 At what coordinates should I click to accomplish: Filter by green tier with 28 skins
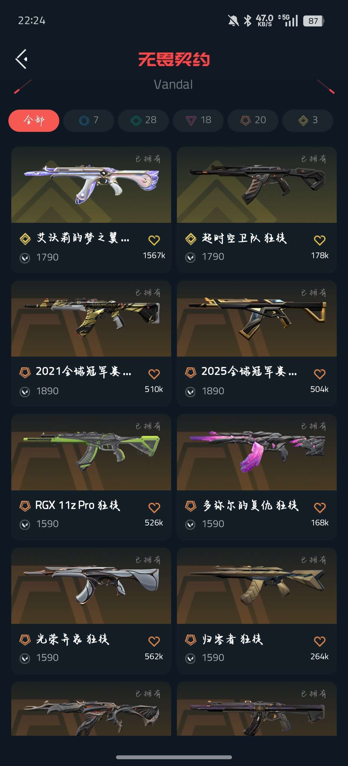tap(143, 121)
